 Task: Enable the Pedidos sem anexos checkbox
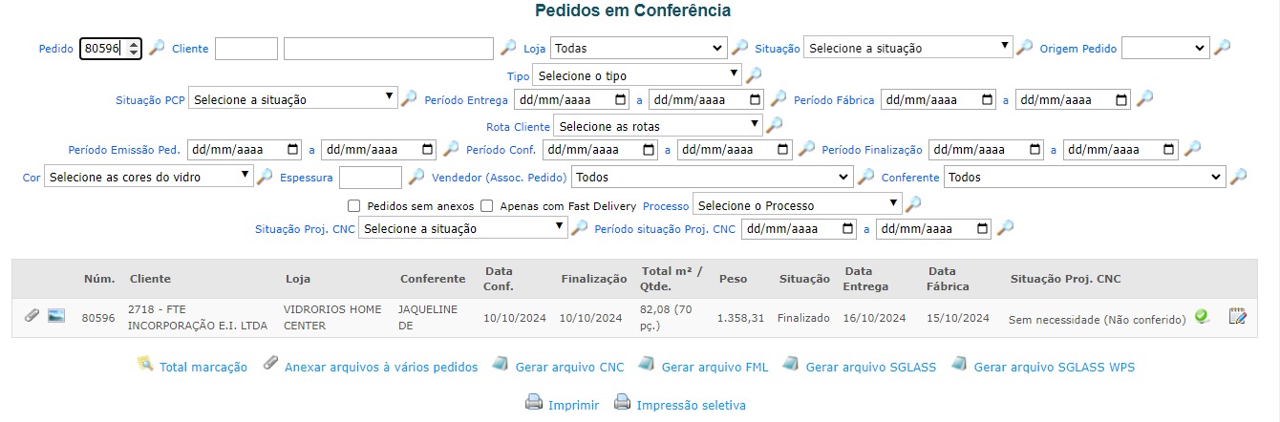click(353, 205)
